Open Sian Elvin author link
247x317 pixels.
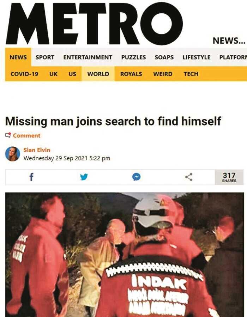(37, 150)
